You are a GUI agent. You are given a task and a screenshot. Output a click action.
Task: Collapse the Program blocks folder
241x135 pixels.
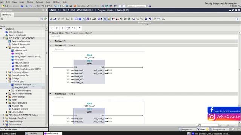(7, 48)
